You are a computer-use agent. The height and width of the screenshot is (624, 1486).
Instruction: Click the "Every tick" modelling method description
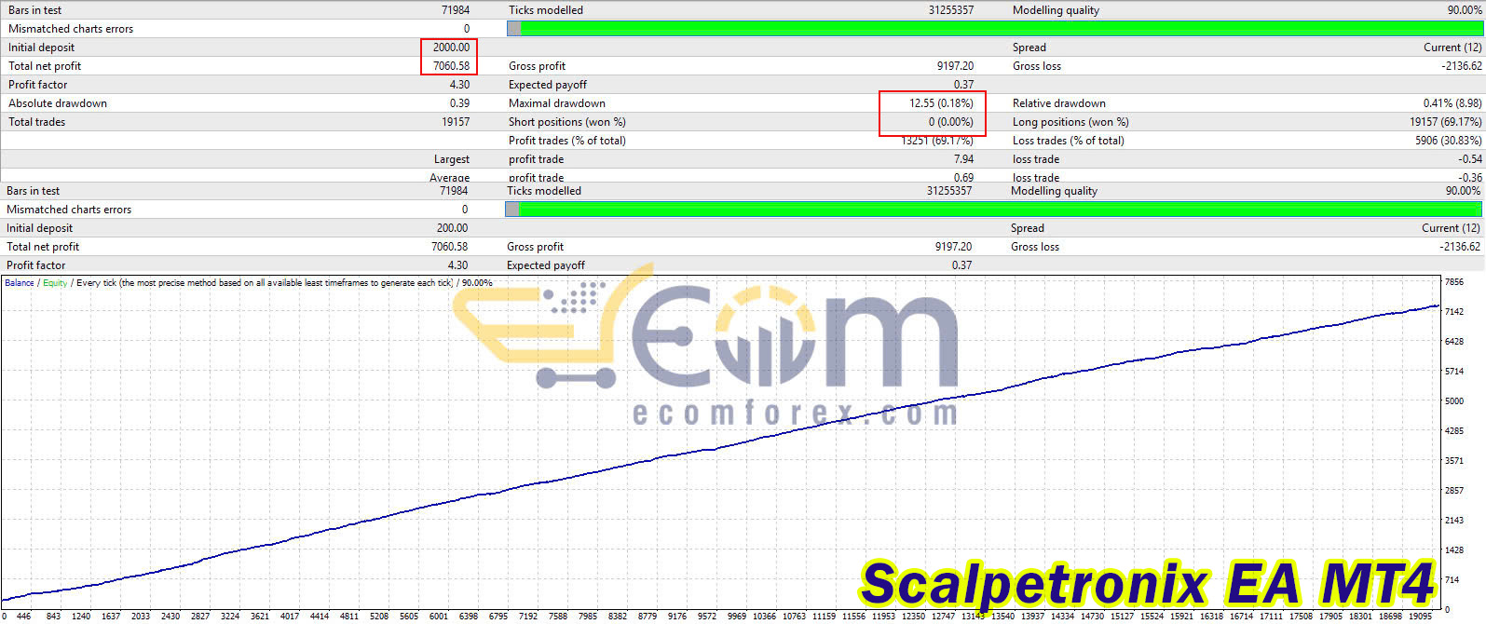tap(265, 283)
